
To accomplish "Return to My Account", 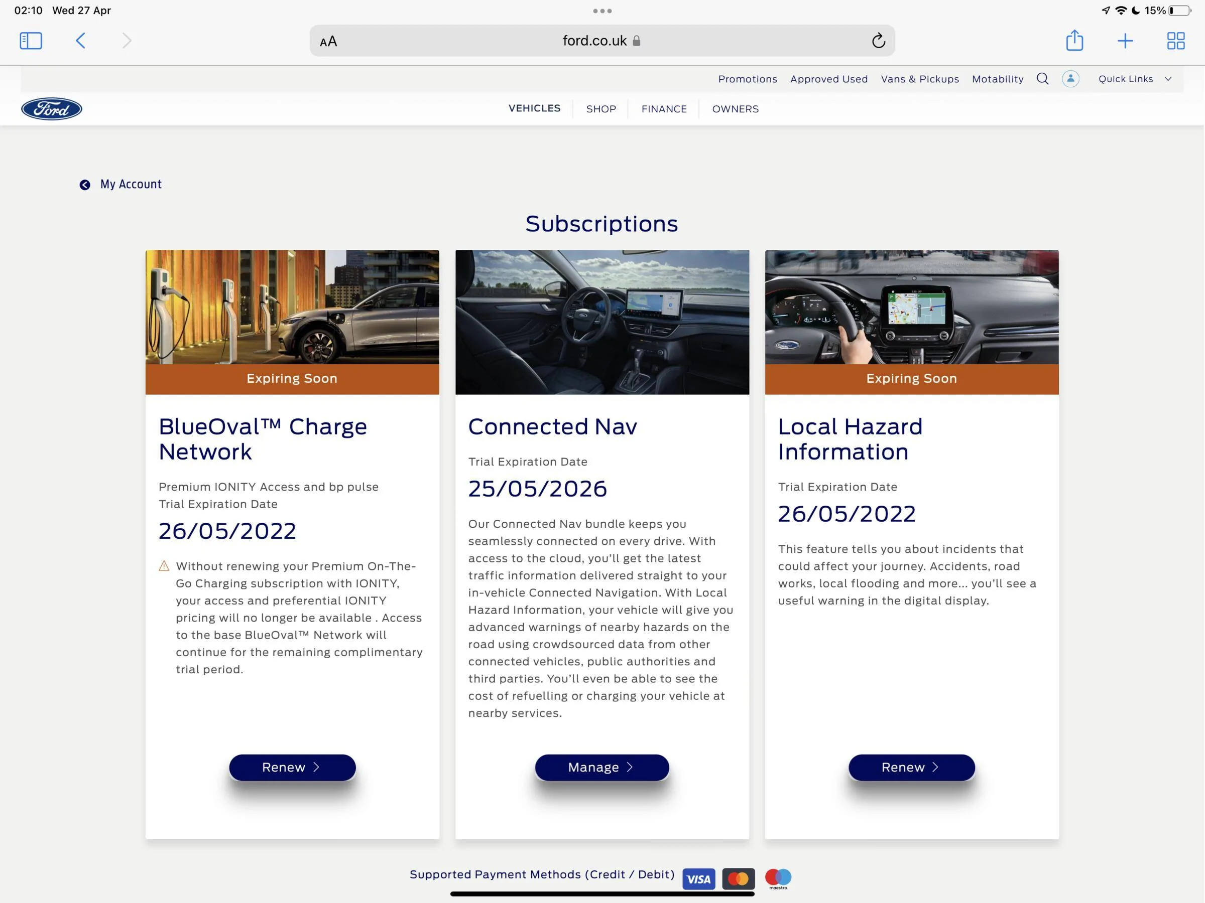I will point(131,185).
